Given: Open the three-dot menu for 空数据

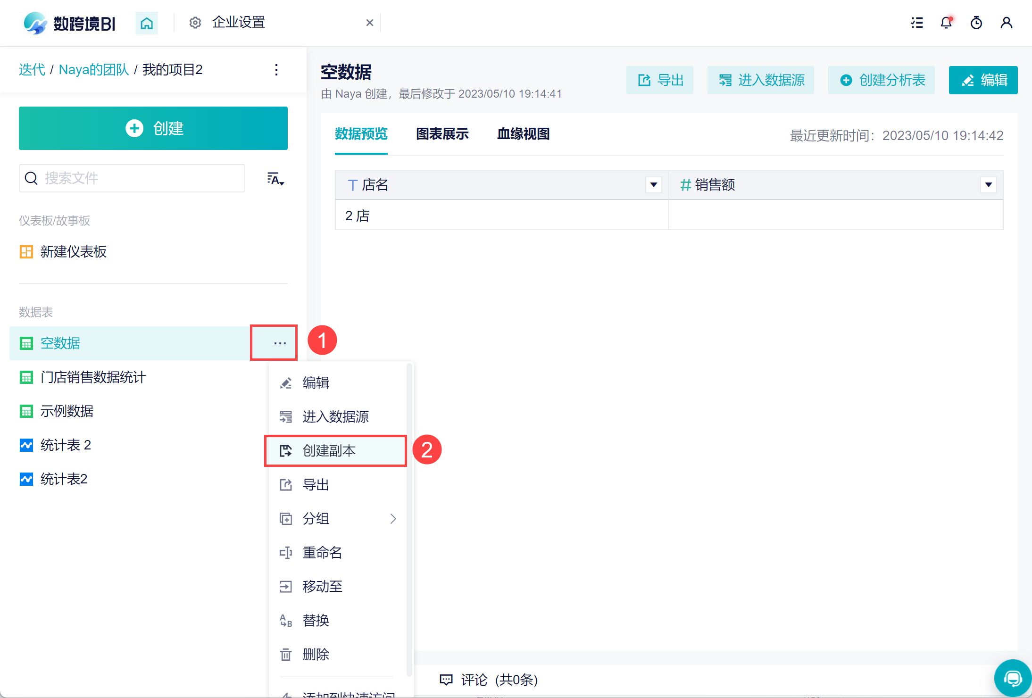Looking at the screenshot, I should click(x=280, y=343).
